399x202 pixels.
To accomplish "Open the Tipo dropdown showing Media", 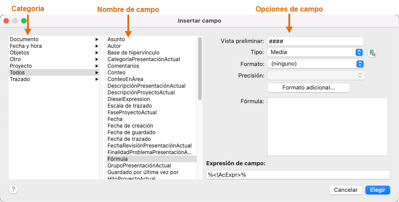I will 315,52.
